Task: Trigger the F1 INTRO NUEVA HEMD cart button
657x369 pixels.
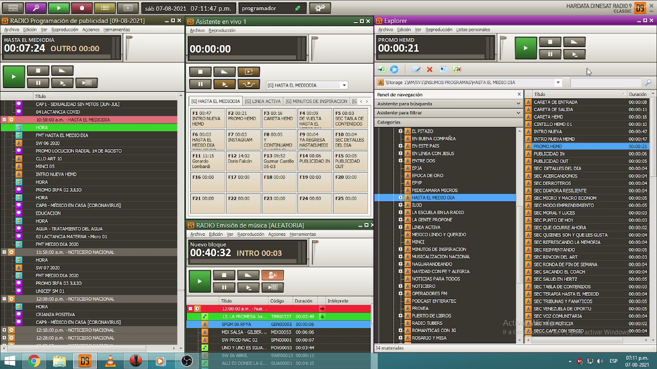Action: click(x=207, y=118)
